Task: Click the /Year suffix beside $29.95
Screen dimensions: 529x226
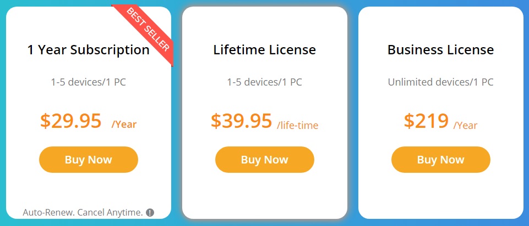Action: click(x=124, y=125)
